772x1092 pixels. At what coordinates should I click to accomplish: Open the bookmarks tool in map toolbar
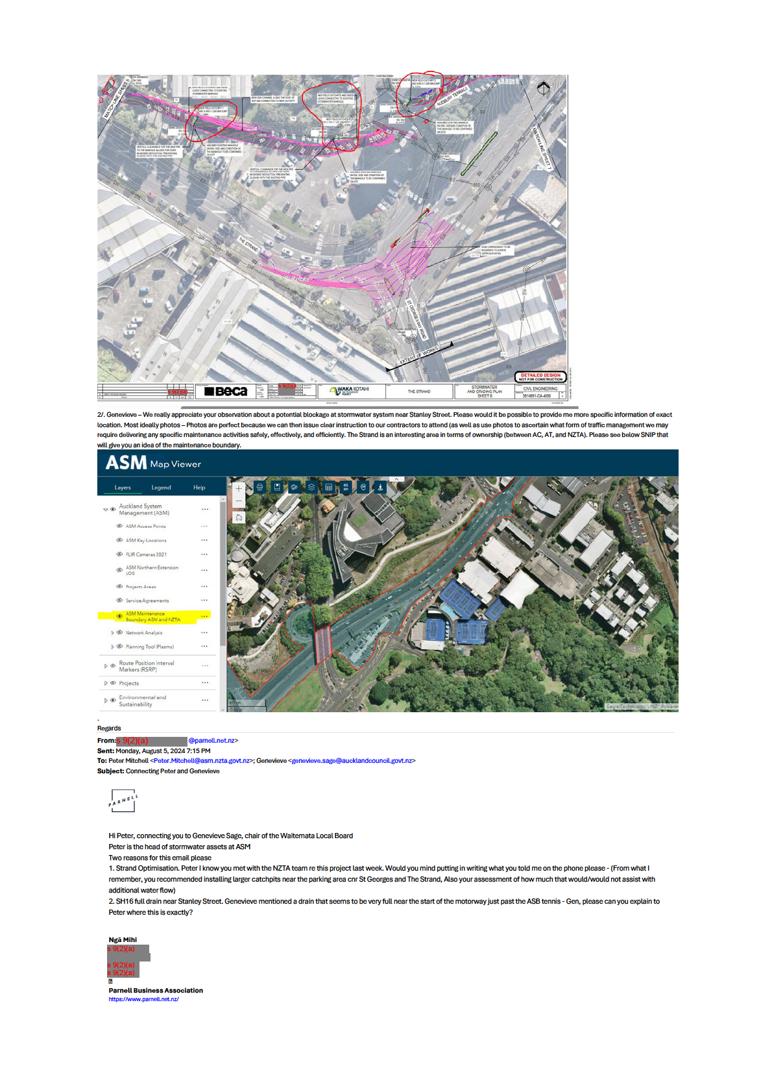pos(277,487)
